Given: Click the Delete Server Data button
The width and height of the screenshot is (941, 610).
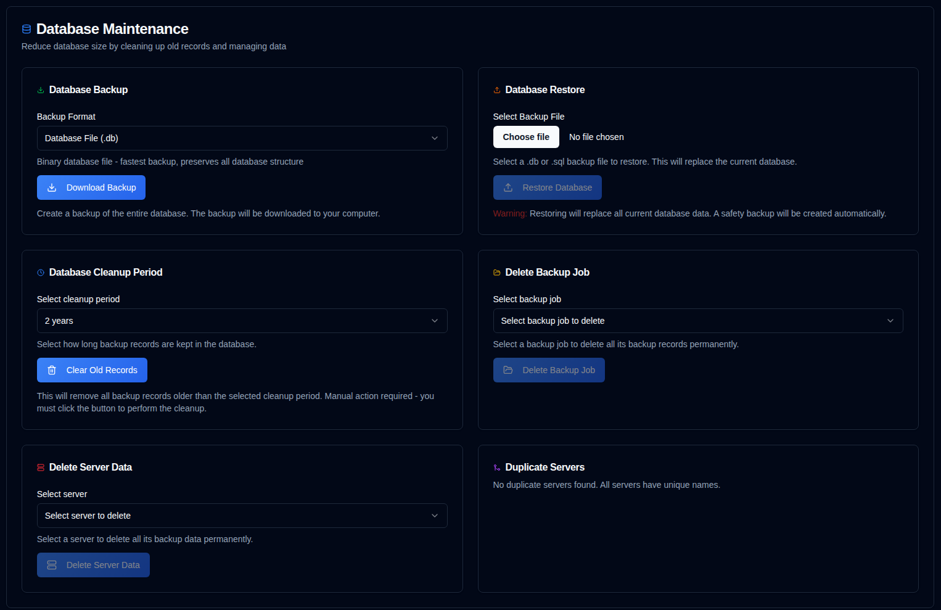Looking at the screenshot, I should coord(93,565).
